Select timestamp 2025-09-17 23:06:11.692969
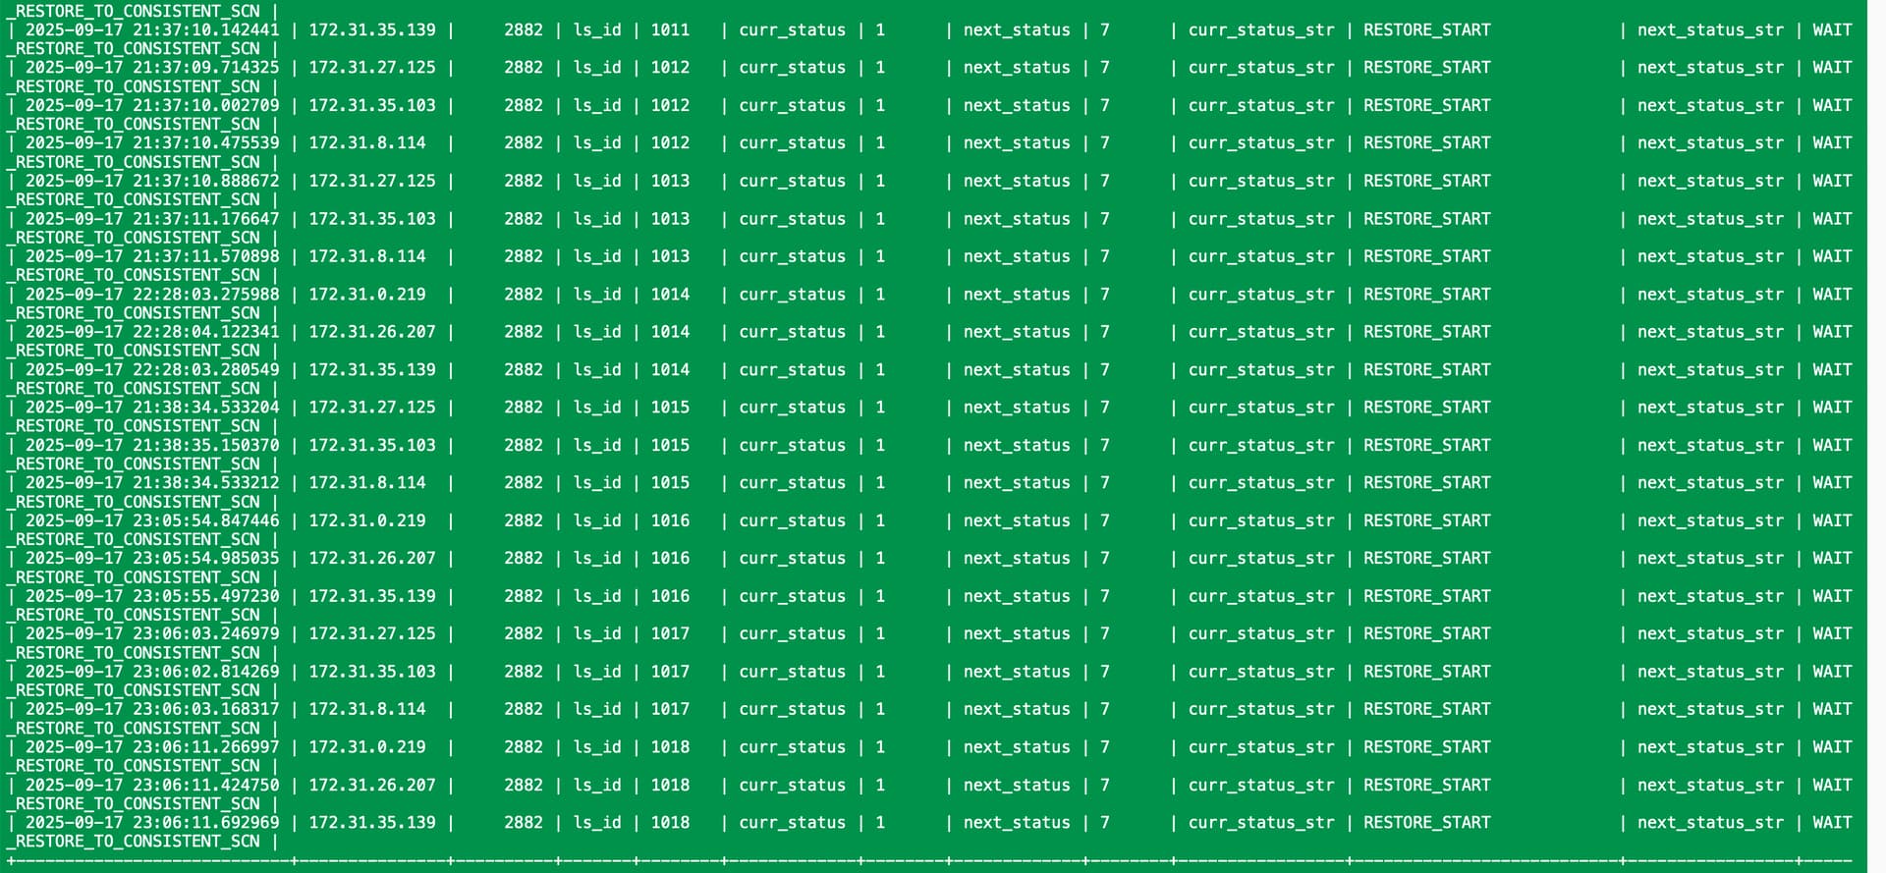1886x873 pixels. coord(152,823)
